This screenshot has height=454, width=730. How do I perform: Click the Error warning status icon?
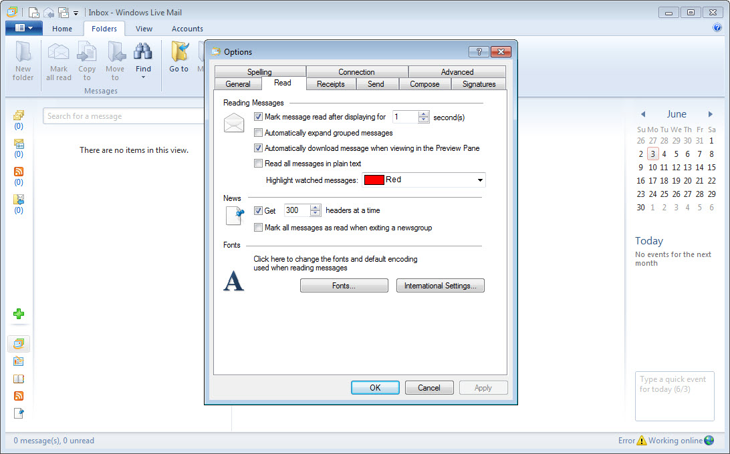(642, 441)
